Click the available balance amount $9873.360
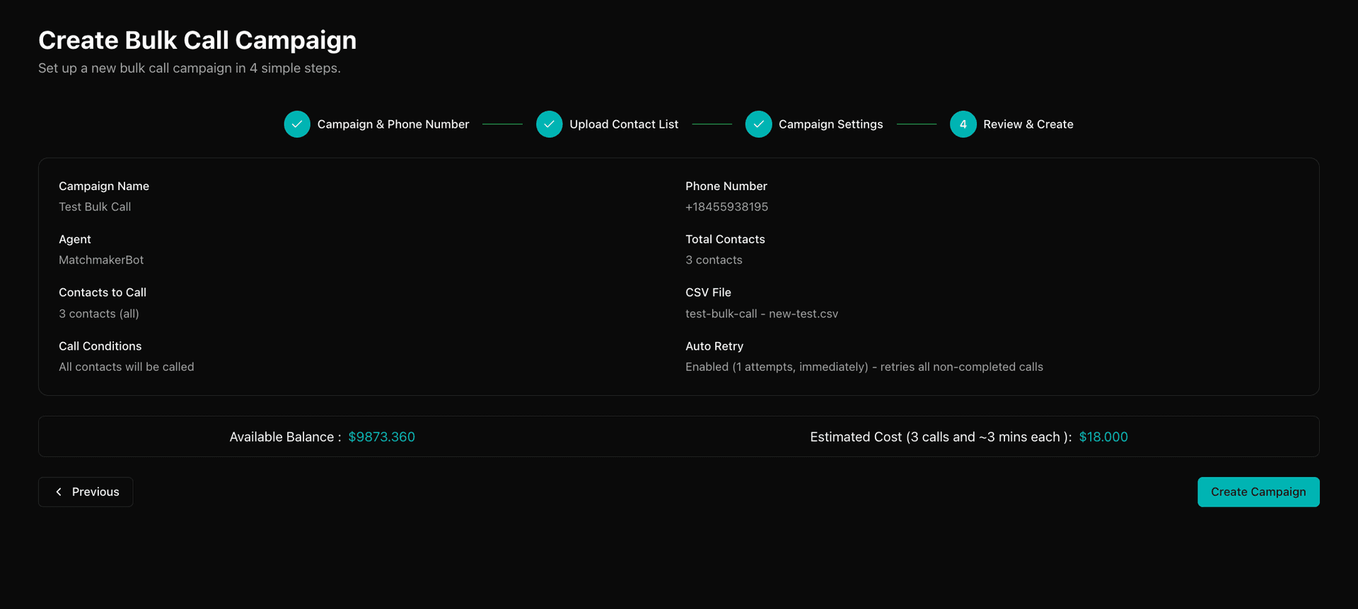 coord(381,437)
